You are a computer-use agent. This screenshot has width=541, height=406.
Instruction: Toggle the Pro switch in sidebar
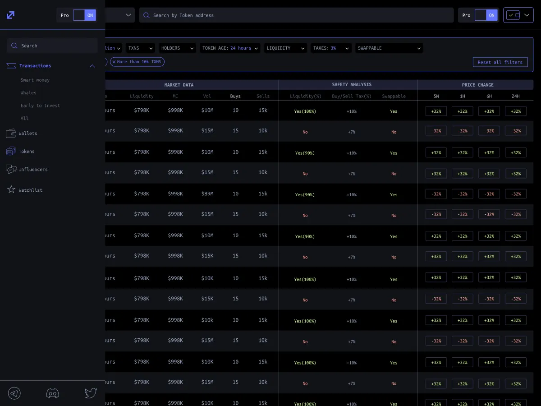tap(85, 15)
